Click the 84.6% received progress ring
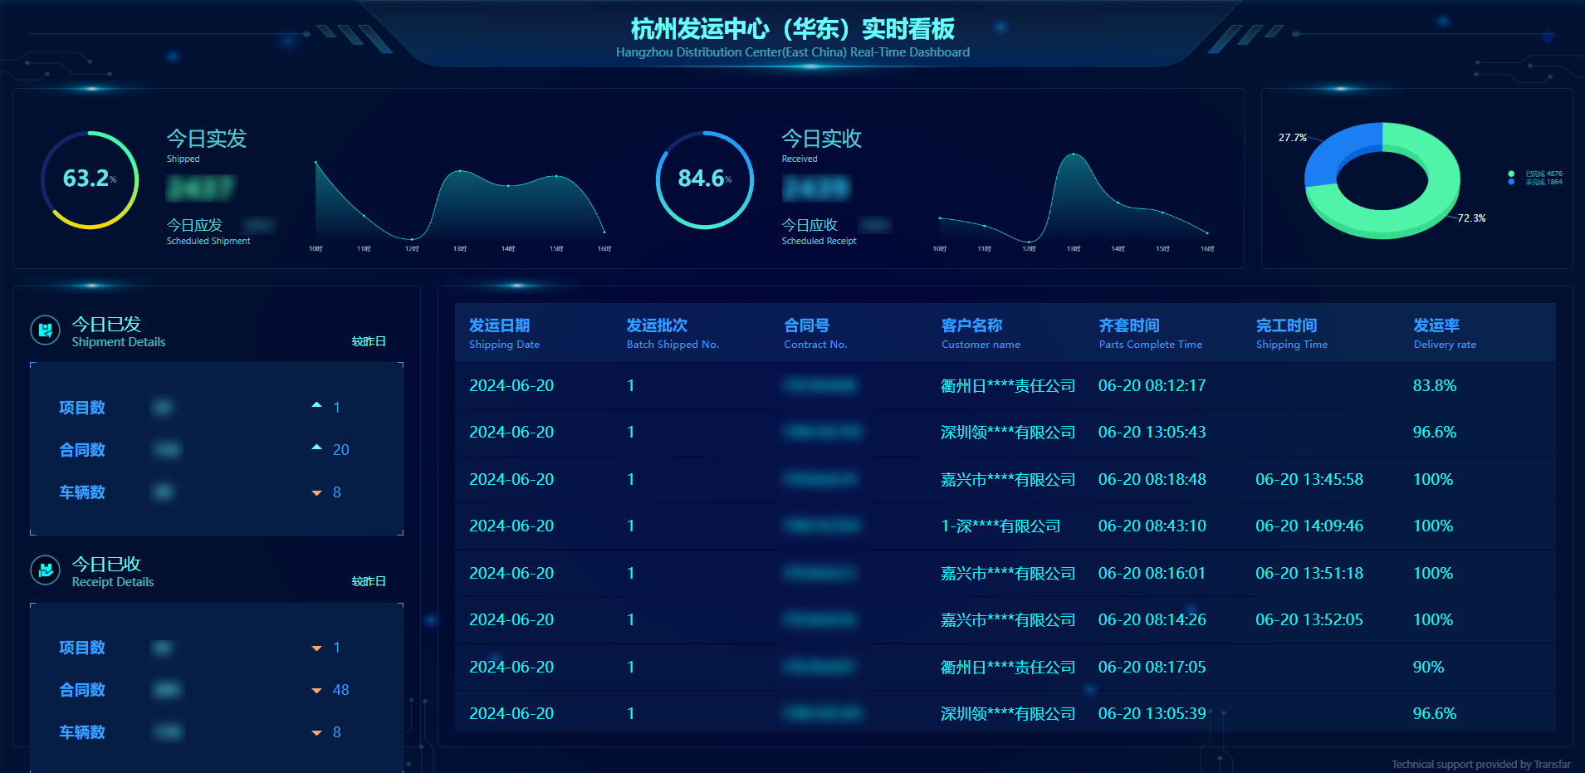1585x773 pixels. (x=704, y=179)
